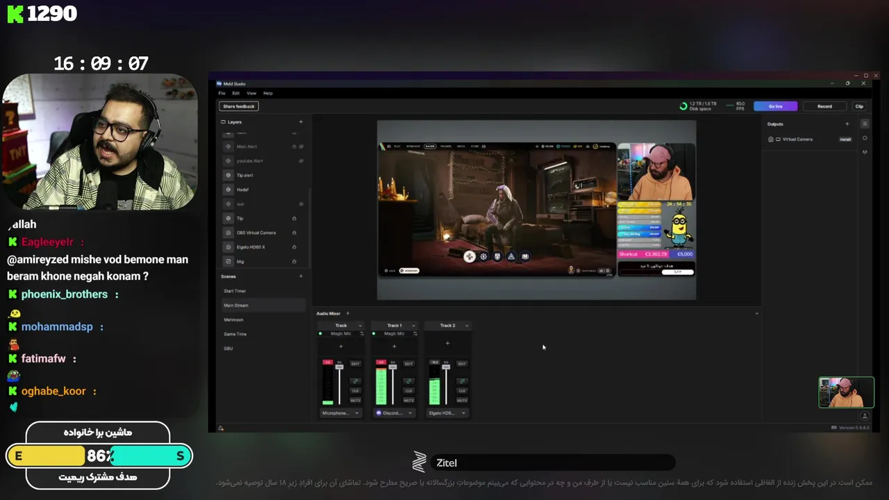Open the Edit menu
The image size is (889, 500).
[236, 93]
